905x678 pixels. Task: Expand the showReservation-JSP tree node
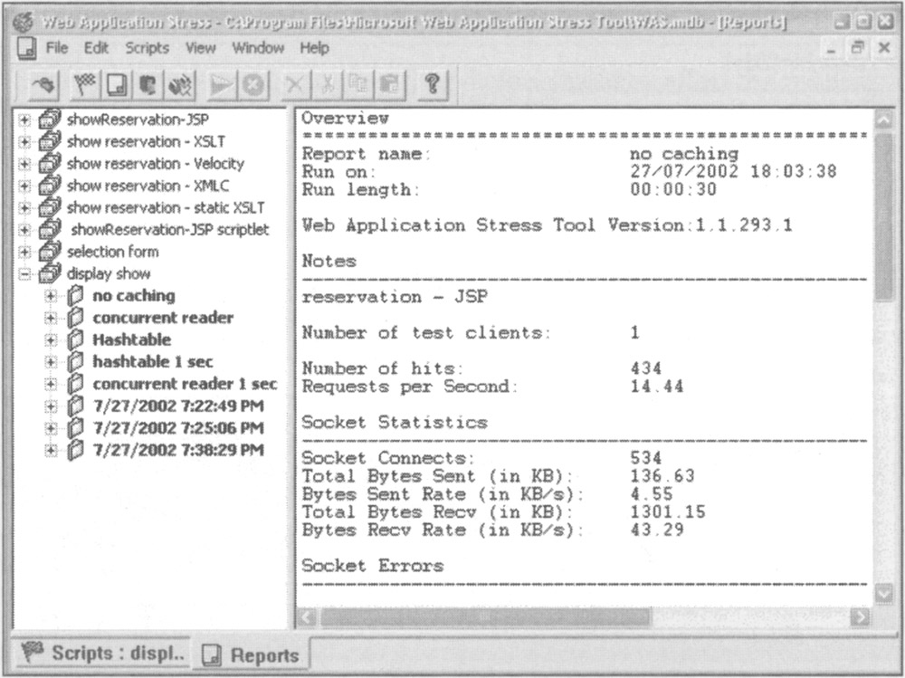click(x=25, y=119)
